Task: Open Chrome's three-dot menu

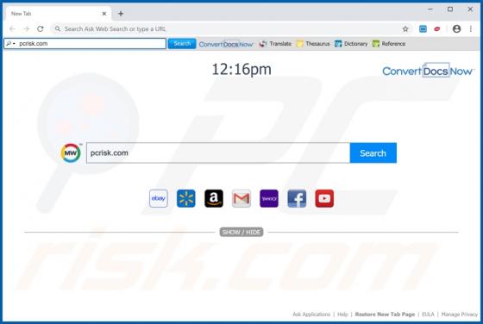Action: tap(471, 29)
